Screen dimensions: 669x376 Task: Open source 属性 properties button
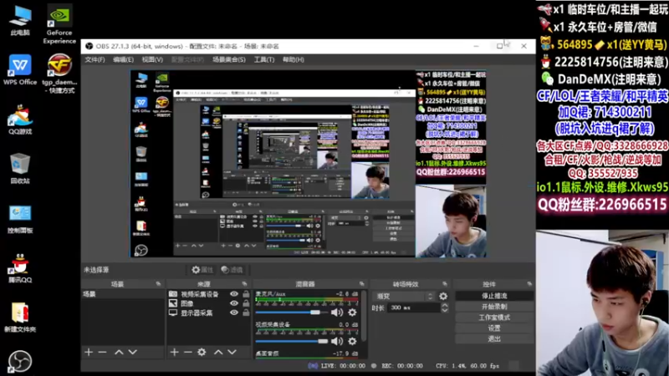[x=202, y=269]
